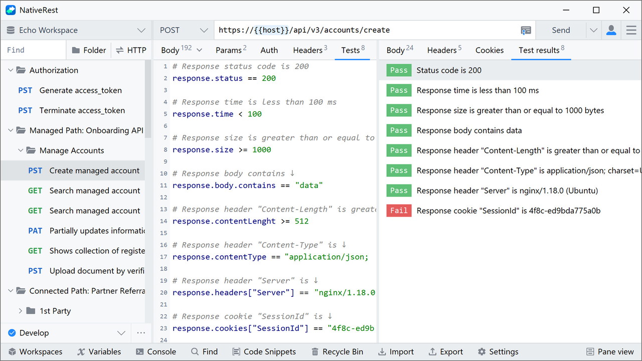Screen dimensions: 642x361
Task: Collapse the Authorization folder
Action: click(x=11, y=70)
